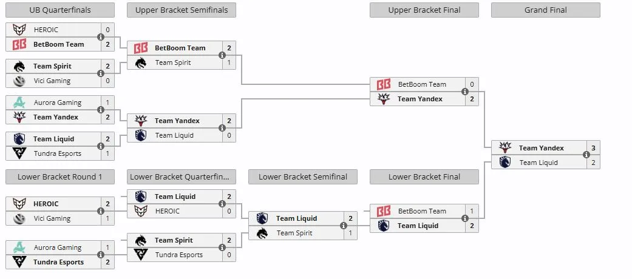Click Team Yandex logo in Grand Final
Viewport: 632px width, 279px height.
pos(505,148)
